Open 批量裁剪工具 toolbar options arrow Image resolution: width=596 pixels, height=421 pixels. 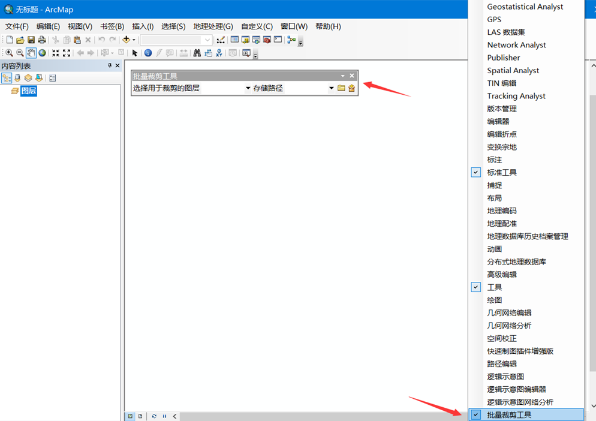click(343, 76)
